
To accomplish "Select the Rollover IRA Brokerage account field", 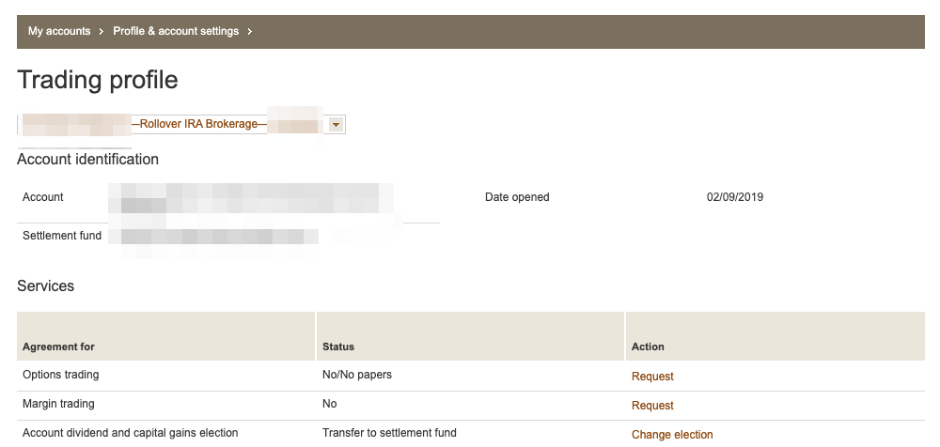I will click(198, 124).
